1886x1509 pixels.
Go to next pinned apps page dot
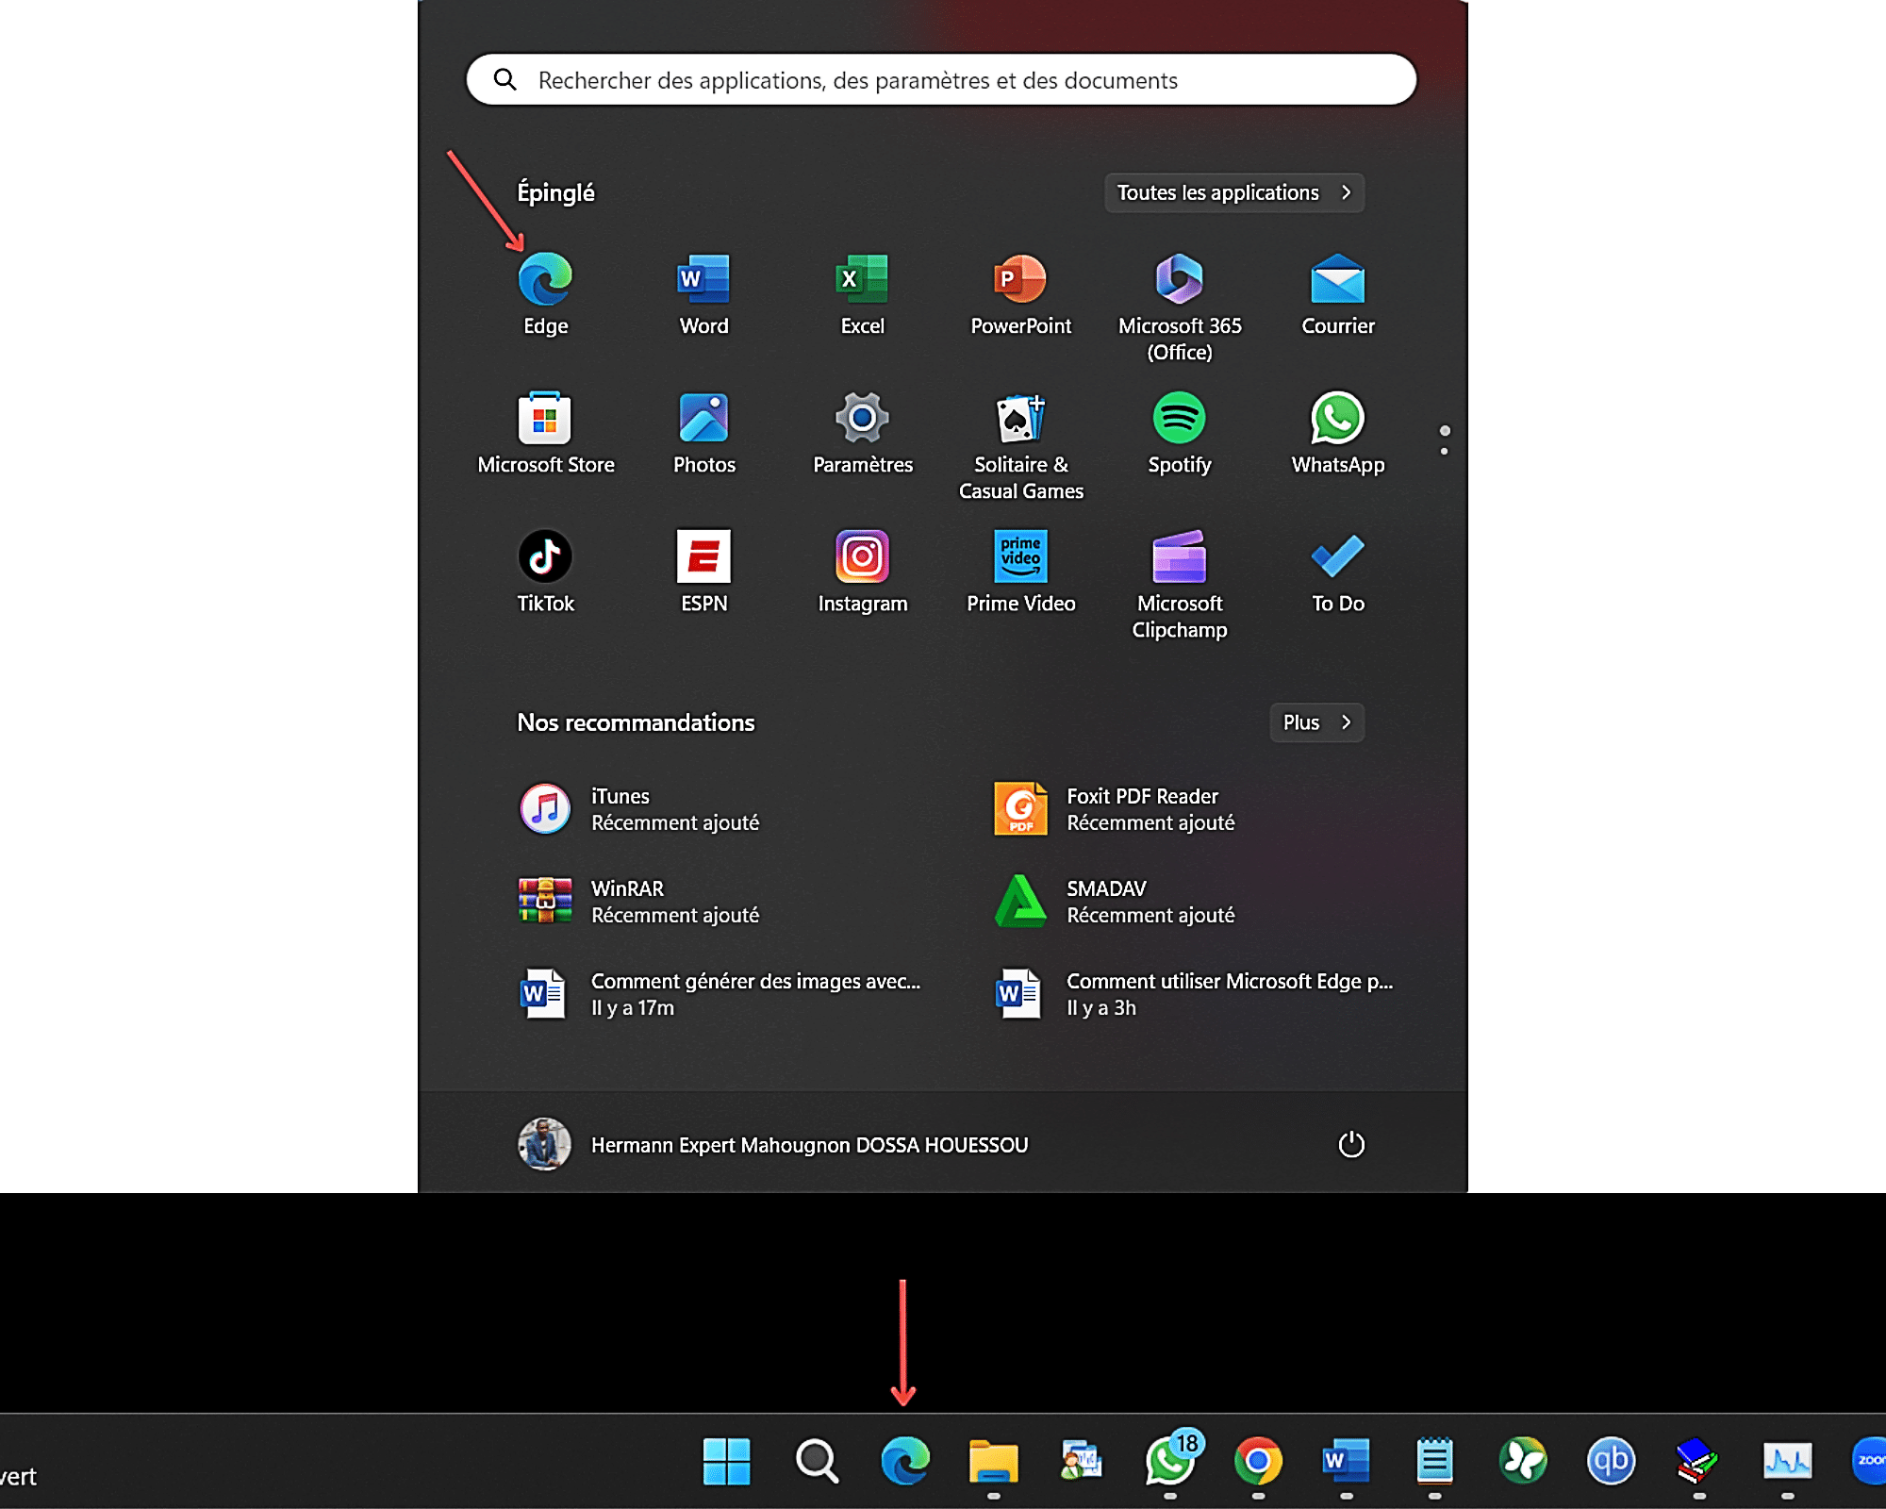[x=1444, y=451]
